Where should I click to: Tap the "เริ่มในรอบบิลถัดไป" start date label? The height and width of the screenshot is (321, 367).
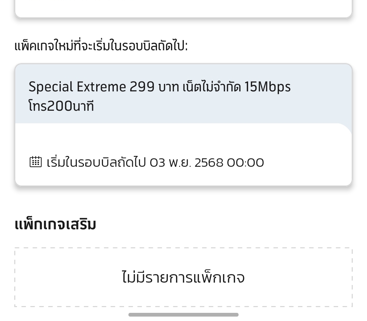(97, 163)
